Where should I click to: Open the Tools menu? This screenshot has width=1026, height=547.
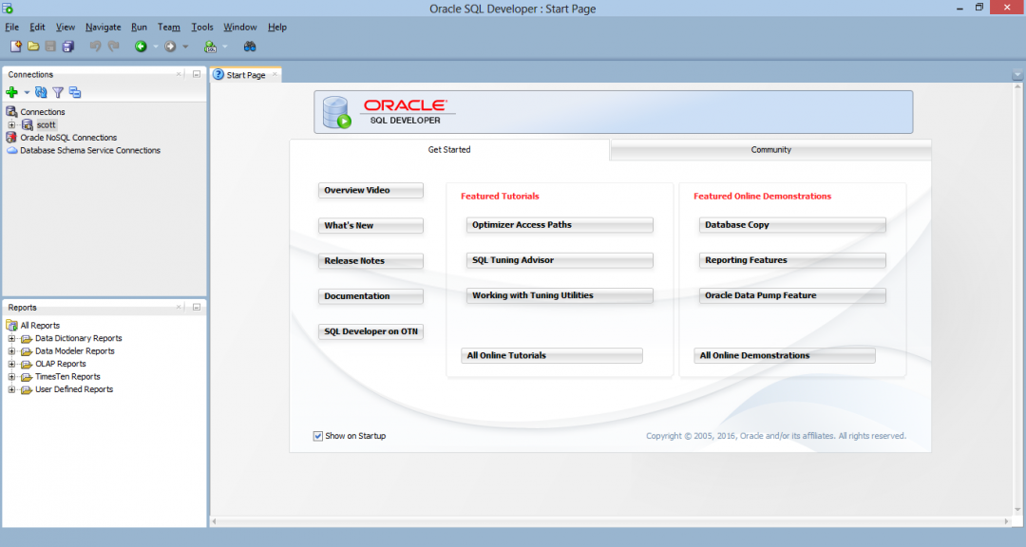201,27
